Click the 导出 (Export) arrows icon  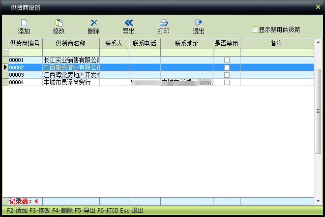click(129, 23)
